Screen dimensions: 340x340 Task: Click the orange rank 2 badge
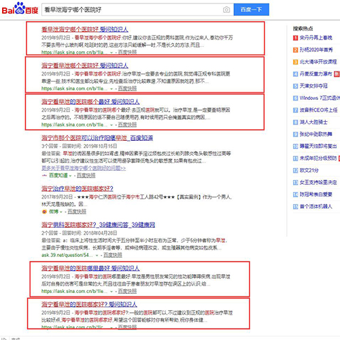pyautogui.click(x=295, y=50)
